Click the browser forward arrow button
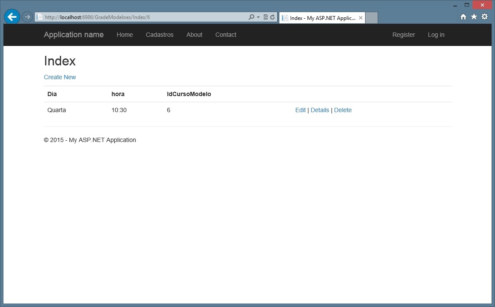This screenshot has height=307, width=495. [x=27, y=17]
